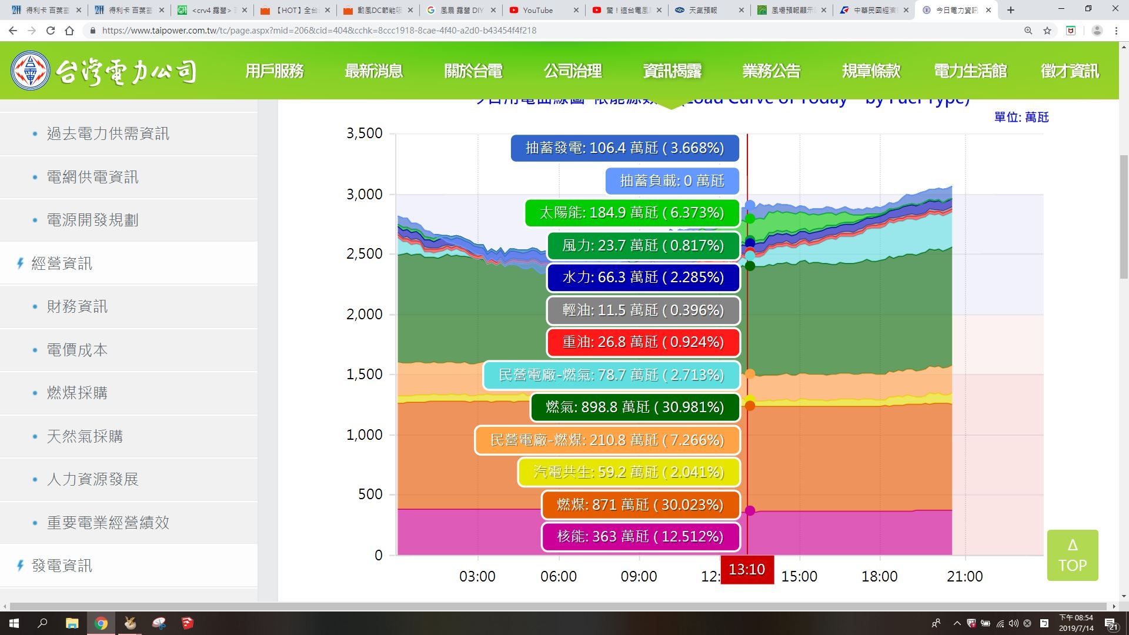Open the 關於台電 menu
The image size is (1129, 635).
(473, 71)
